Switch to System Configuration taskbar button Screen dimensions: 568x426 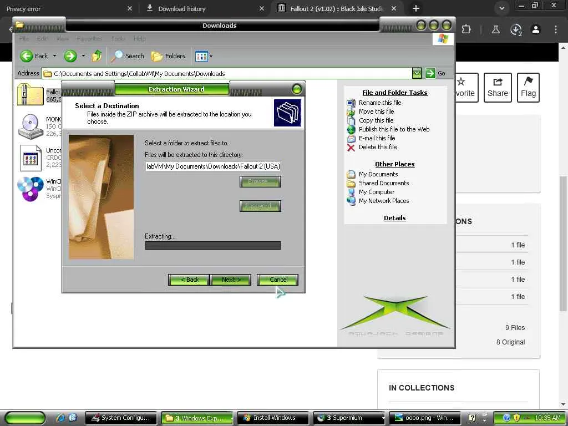point(120,418)
